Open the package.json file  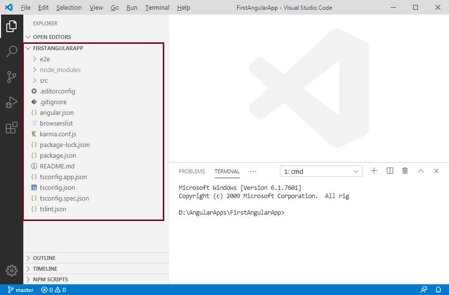click(57, 155)
